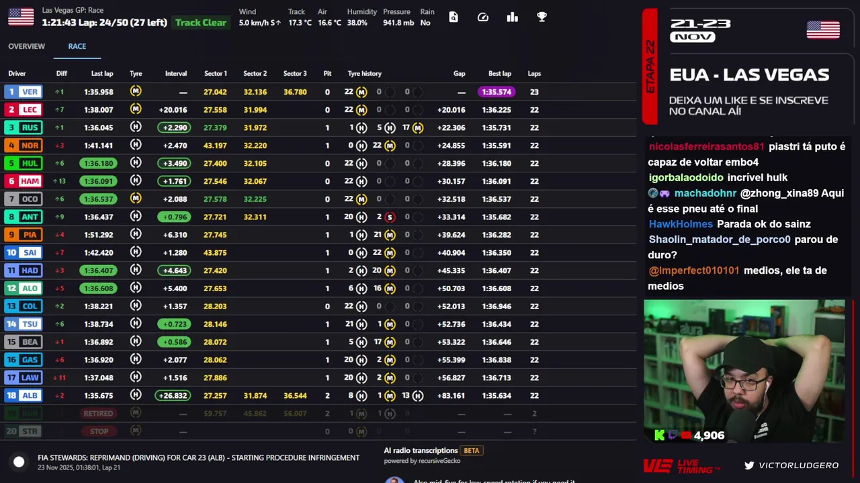Screen dimensions: 860x483
Task: Open the document search icon in the header
Action: point(454,17)
